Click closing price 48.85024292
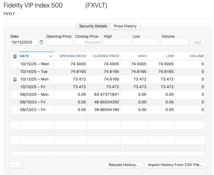214x175 pixels. (107, 102)
